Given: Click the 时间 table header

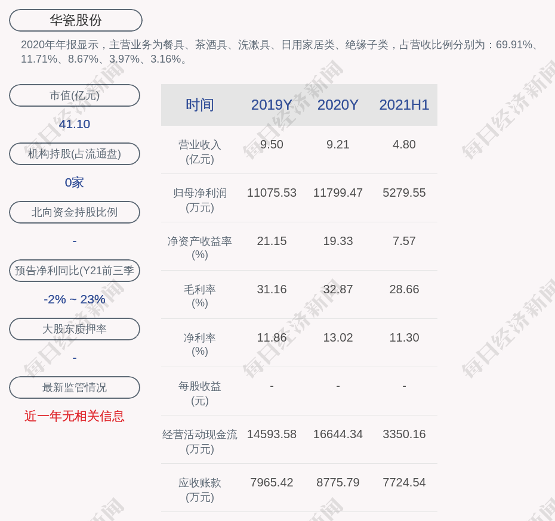Looking at the screenshot, I should click(x=200, y=105).
